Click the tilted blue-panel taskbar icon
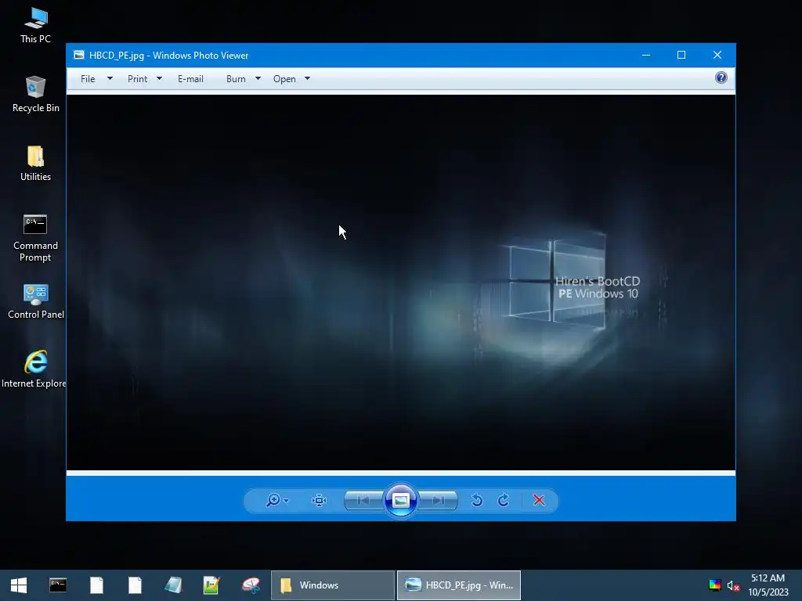 tap(173, 585)
